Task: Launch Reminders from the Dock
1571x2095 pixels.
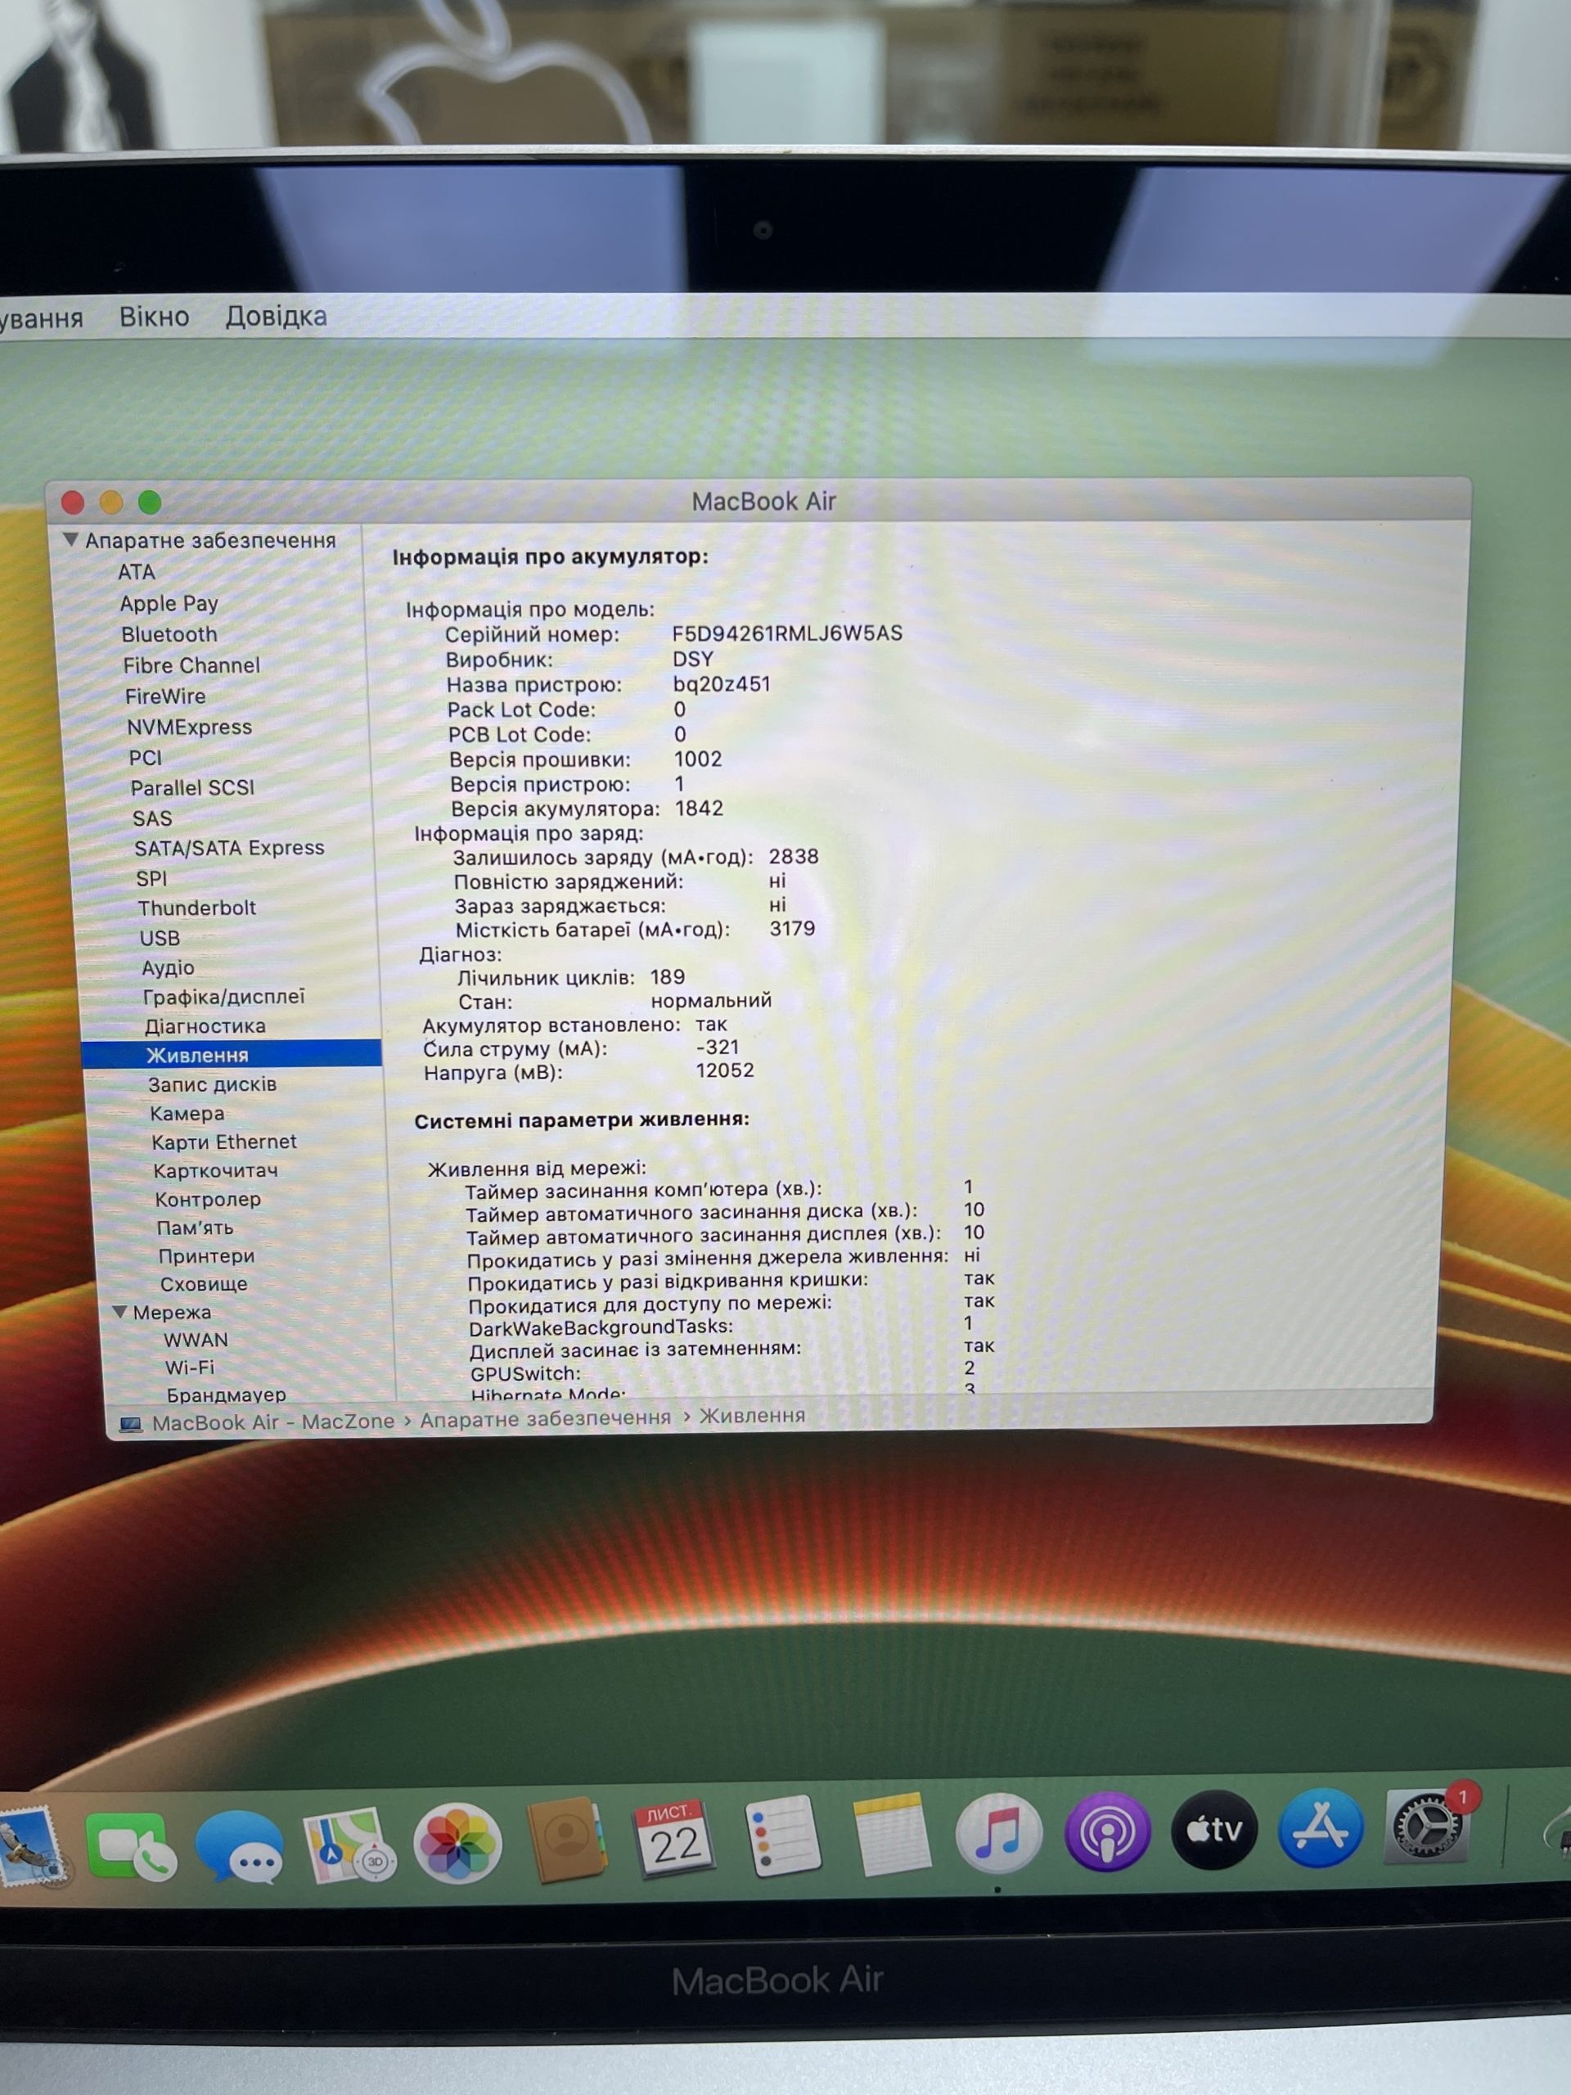Action: (x=783, y=1836)
